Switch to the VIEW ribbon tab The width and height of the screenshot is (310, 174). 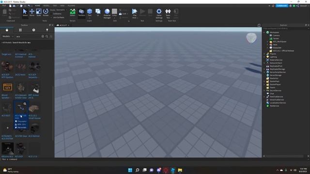62,6
